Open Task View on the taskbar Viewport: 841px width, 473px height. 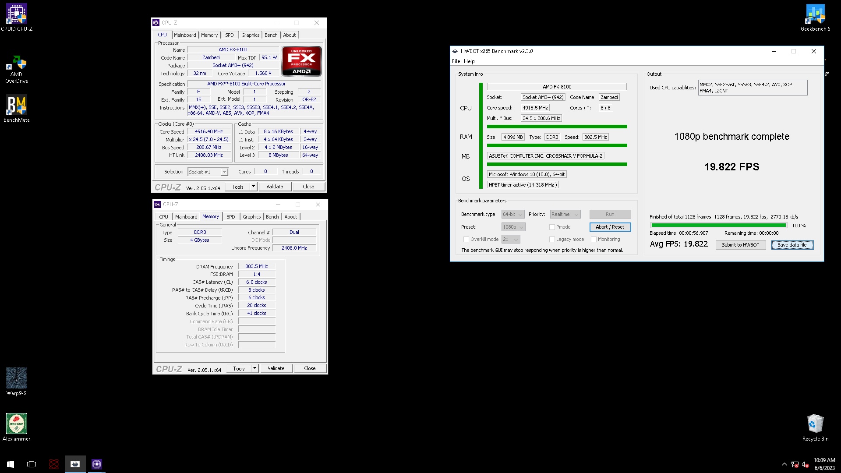click(x=32, y=464)
